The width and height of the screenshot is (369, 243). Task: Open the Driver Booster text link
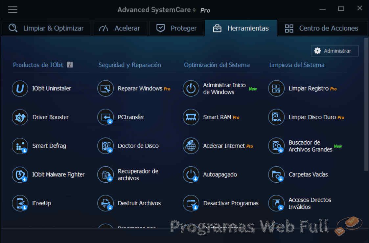pyautogui.click(x=50, y=117)
